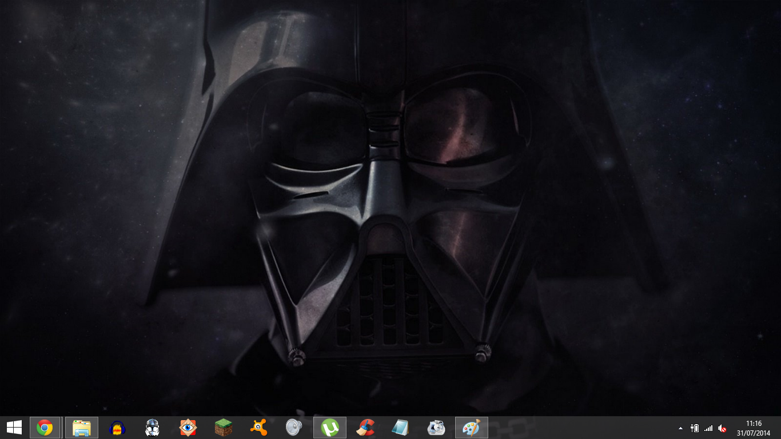Launch Audacity headphones icon
This screenshot has height=439, width=781.
click(117, 428)
